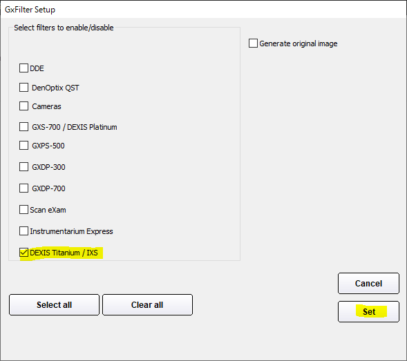Screen dimensions: 407x361
Task: Tick the Instrumentarium Express checkbox
Action: click(x=23, y=231)
